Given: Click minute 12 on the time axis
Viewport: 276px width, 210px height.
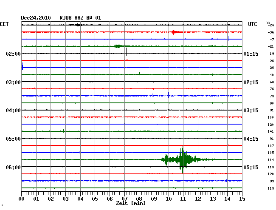Looking at the screenshot, I should point(198,199).
